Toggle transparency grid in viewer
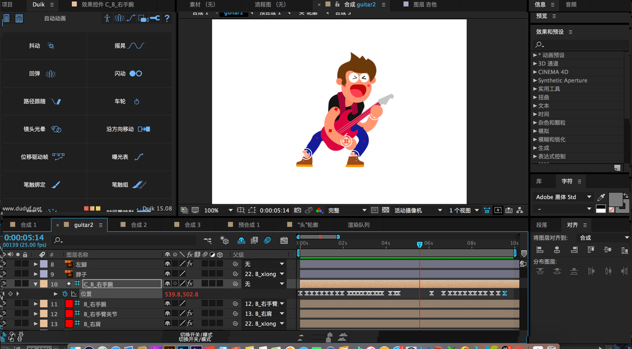Image resolution: width=632 pixels, height=349 pixels. point(386,210)
